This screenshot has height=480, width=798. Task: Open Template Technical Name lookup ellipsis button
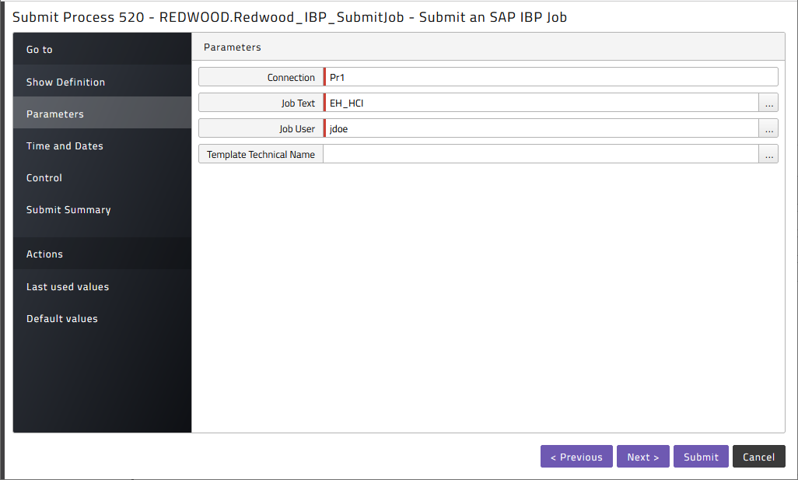coord(768,154)
